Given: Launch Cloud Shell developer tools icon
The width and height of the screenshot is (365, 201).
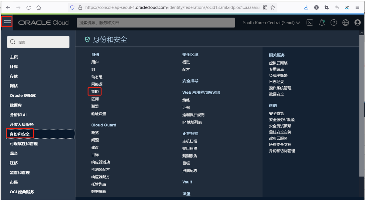Looking at the screenshot, I should click(310, 22).
